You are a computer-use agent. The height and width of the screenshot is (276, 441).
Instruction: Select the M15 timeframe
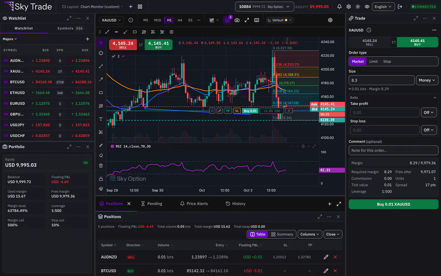click(x=157, y=20)
